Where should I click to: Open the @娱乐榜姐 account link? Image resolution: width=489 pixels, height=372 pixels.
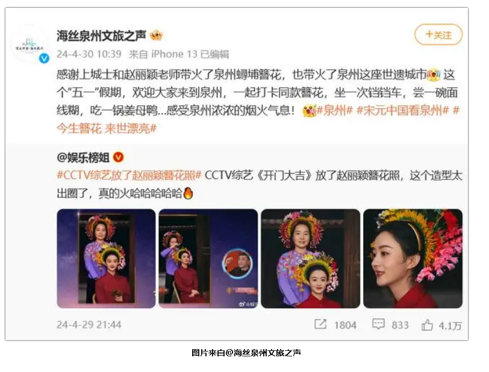[x=83, y=158]
